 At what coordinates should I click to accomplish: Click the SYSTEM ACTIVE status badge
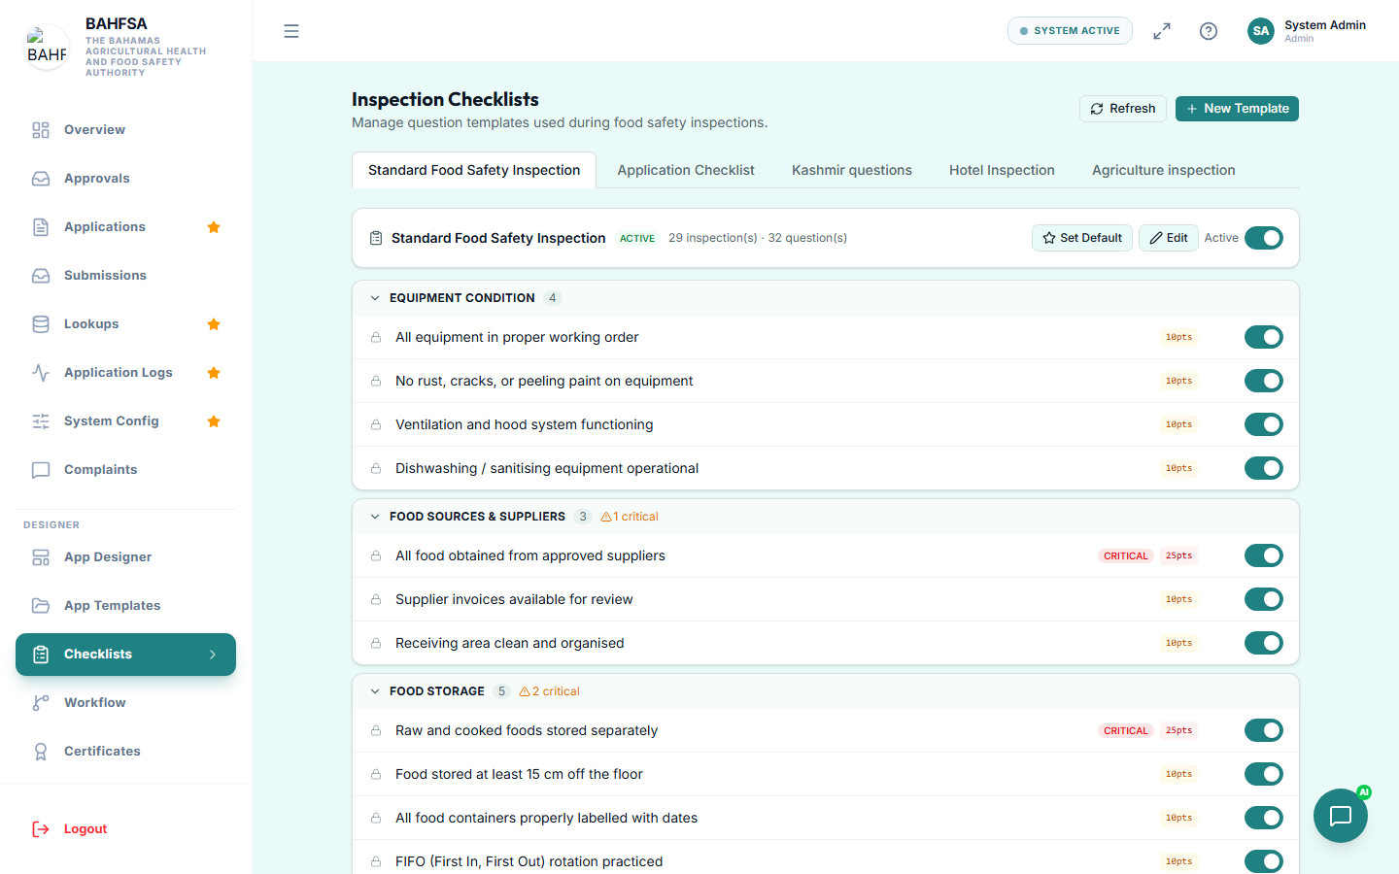1070,31
